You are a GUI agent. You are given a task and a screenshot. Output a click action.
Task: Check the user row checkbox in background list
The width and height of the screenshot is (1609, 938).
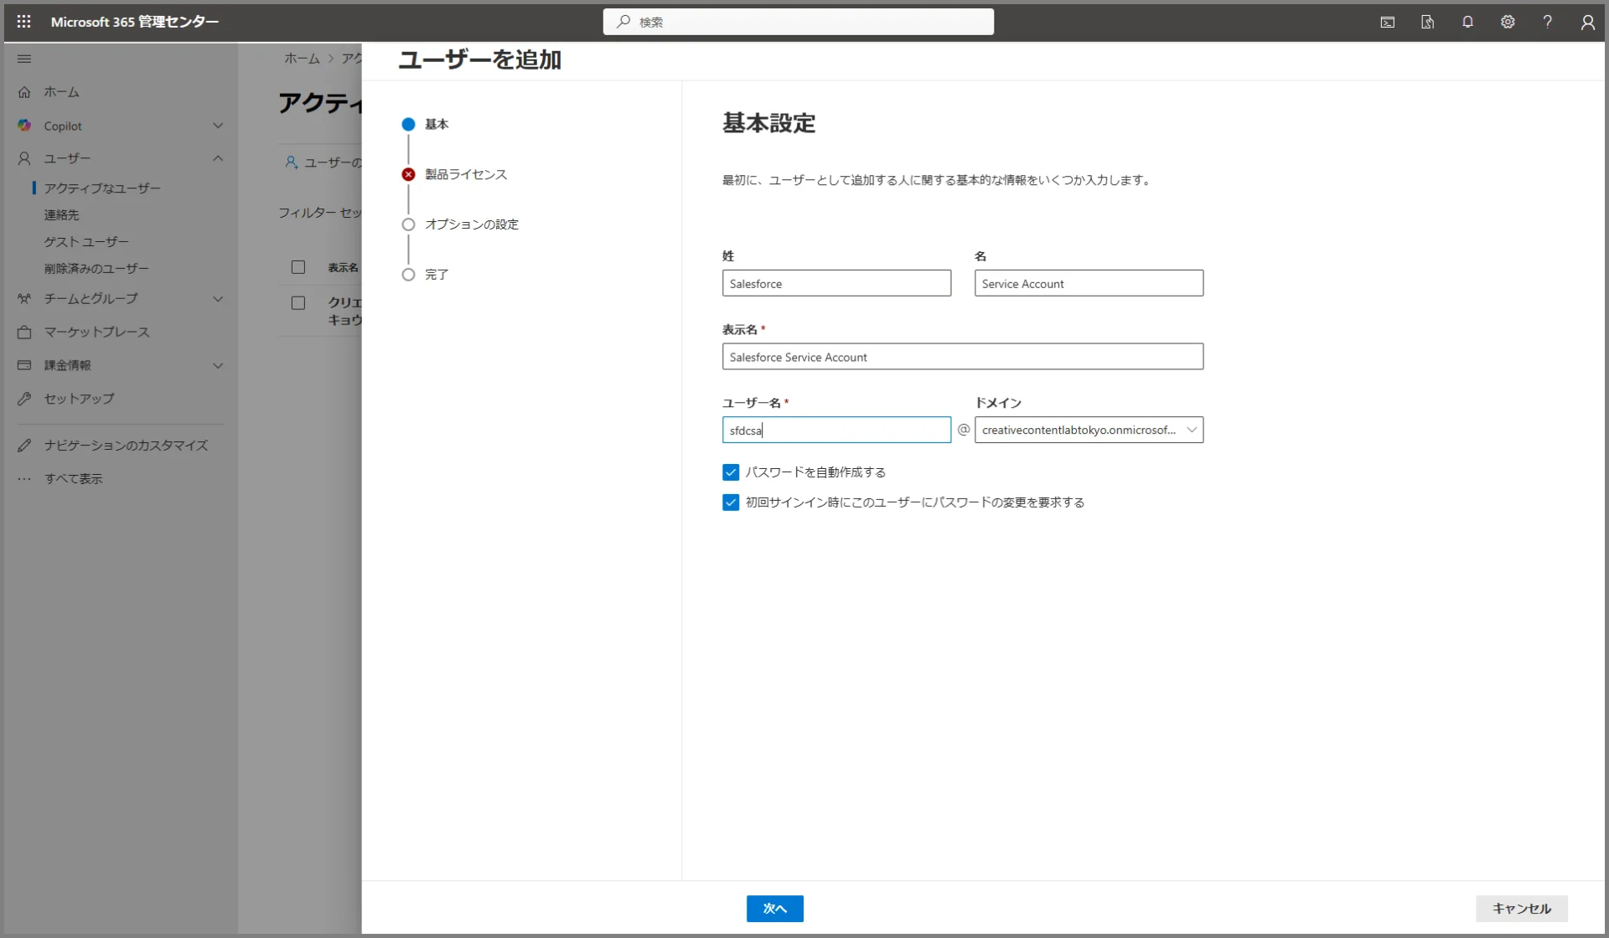(x=298, y=303)
